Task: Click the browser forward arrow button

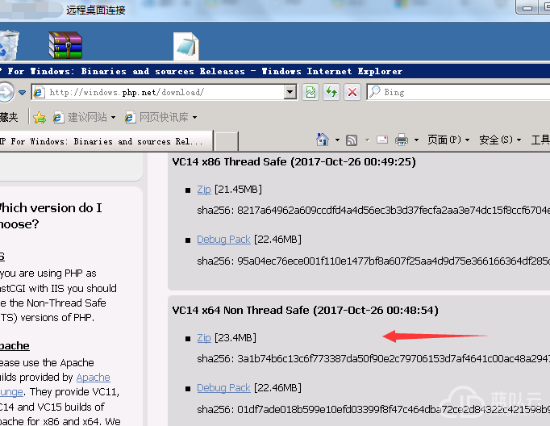Action: pos(6,92)
